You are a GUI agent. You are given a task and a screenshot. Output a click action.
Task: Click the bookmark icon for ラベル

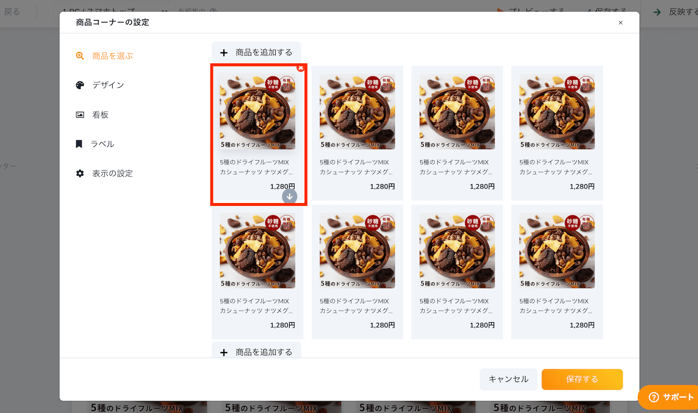[79, 144]
